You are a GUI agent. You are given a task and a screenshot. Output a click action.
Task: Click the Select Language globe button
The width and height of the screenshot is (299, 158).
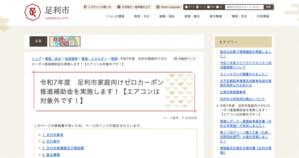tap(168, 7)
